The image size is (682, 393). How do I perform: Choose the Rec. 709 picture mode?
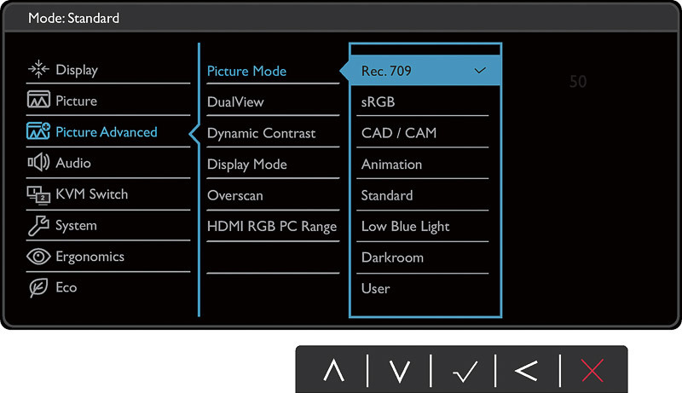425,71
